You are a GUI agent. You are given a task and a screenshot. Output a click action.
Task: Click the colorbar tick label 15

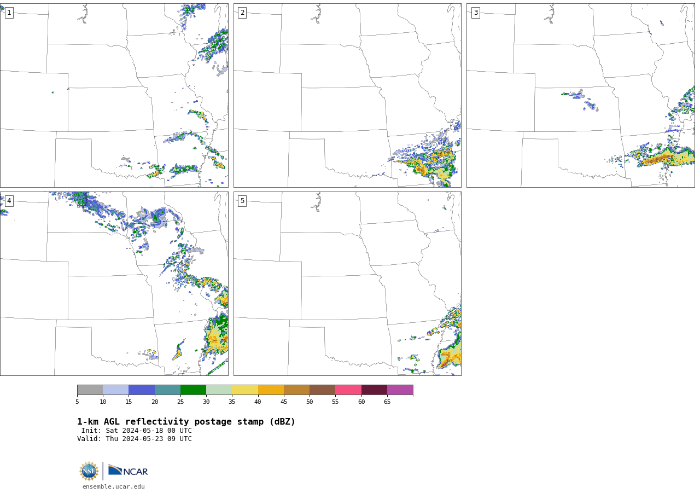(x=129, y=402)
